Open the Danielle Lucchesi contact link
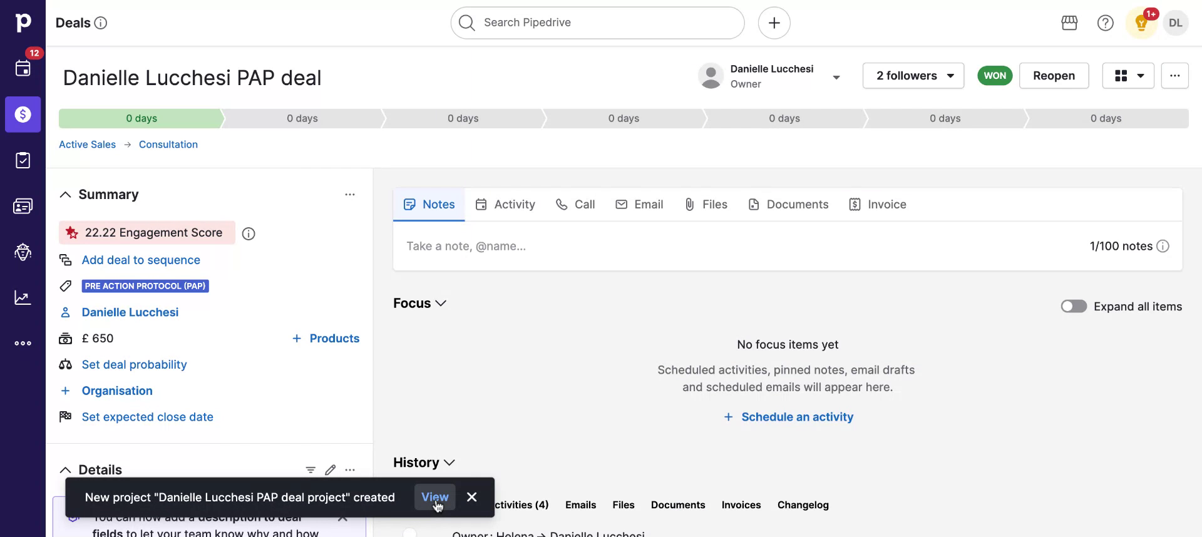Screen dimensions: 1202x537 pyautogui.click(x=130, y=312)
